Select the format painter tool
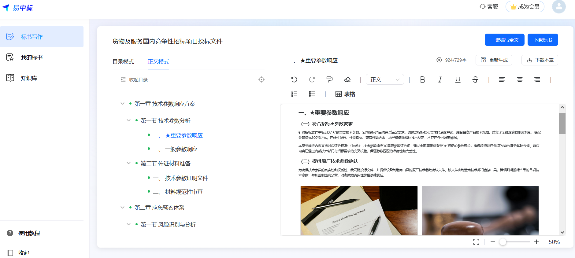Screen dimensions: 575x258 (329, 79)
